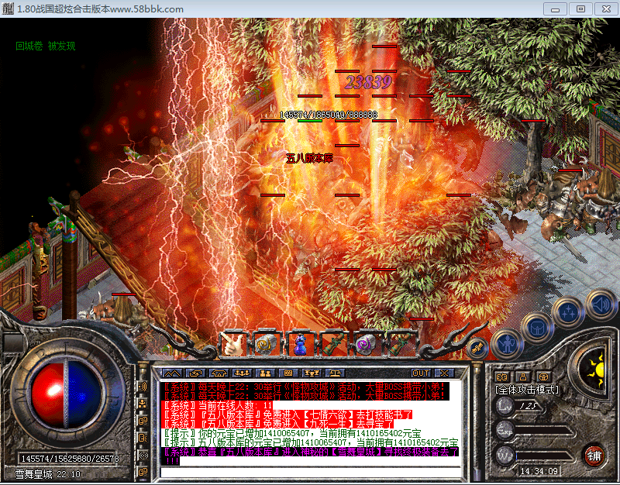Open the two-person icon on the chat toolbar
The width and height of the screenshot is (620, 485).
coord(265,373)
